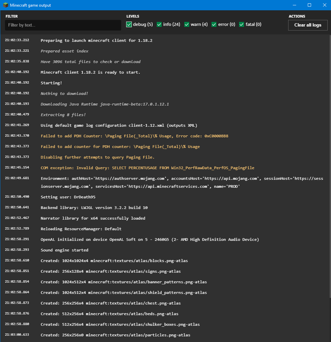The image size is (331, 342).
Task: Select 'Using default game log configuration' line
Action: tap(119, 125)
